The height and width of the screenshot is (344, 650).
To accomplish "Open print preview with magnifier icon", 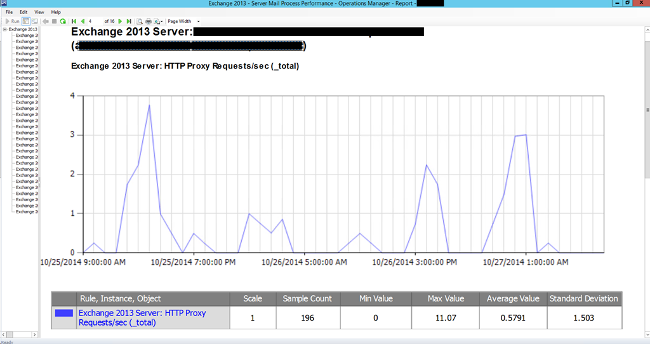I will point(140,21).
